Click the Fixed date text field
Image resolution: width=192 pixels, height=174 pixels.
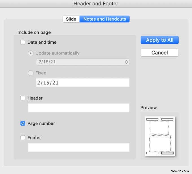[x=82, y=83]
